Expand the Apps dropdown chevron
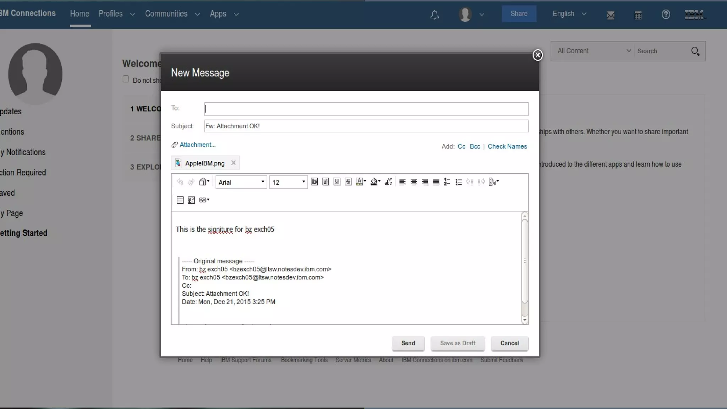This screenshot has height=409, width=727. coord(236,15)
